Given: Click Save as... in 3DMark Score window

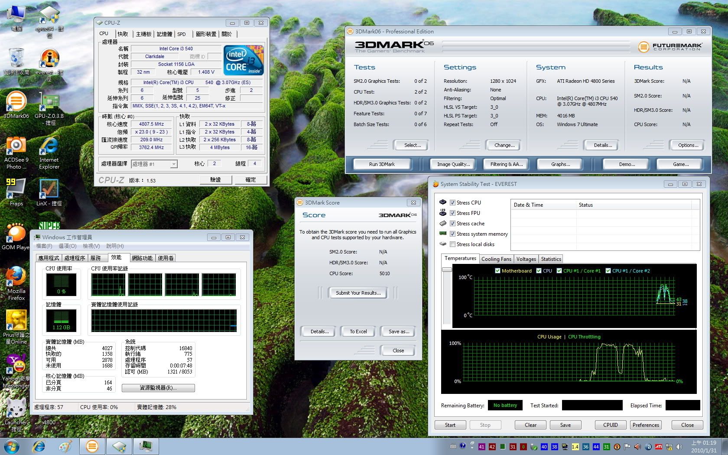Looking at the screenshot, I should point(399,331).
